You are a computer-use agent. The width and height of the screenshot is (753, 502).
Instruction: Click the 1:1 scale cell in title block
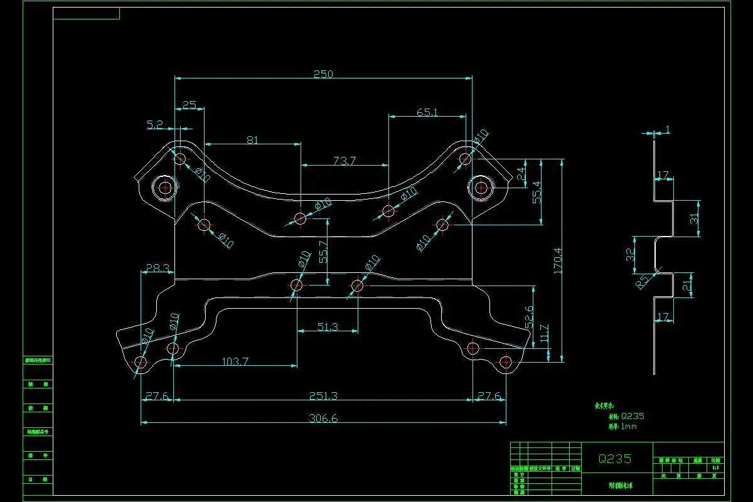point(714,467)
